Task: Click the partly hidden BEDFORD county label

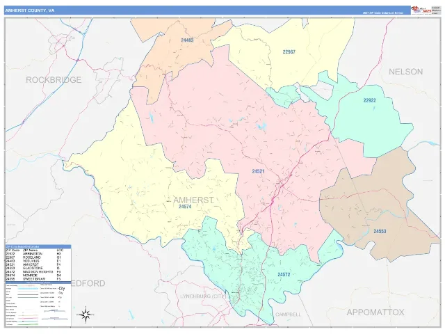Action: coord(88,283)
